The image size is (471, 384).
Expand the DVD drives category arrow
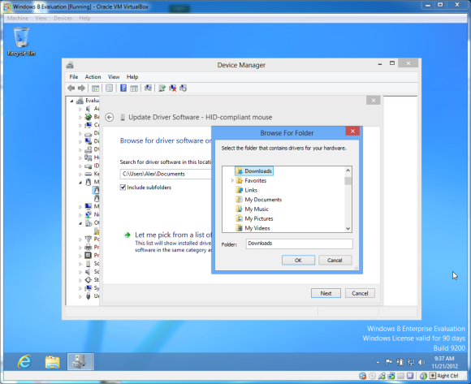80,149
